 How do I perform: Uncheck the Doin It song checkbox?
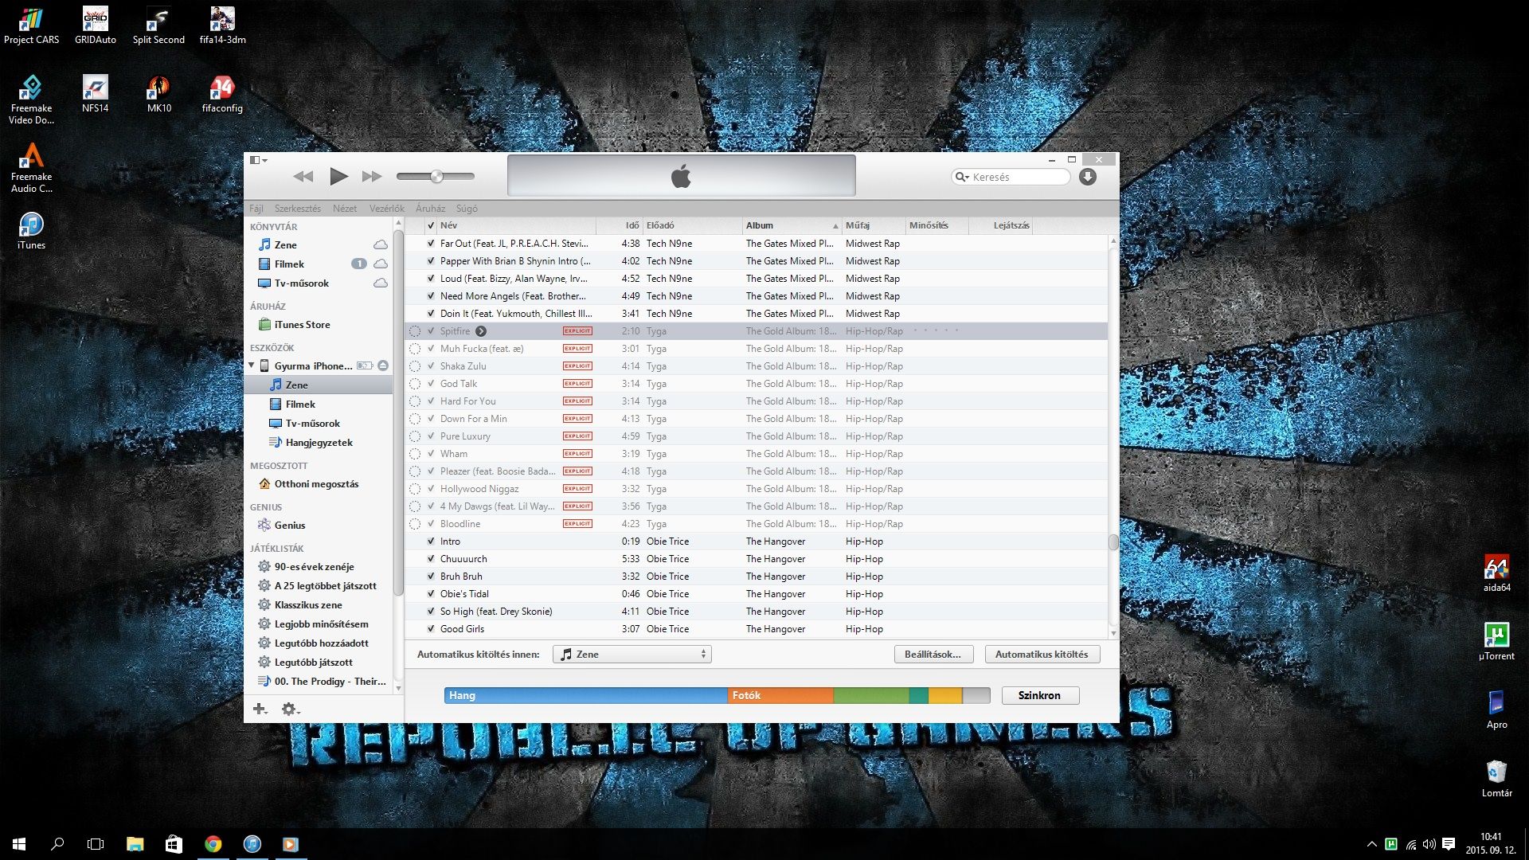pos(431,314)
